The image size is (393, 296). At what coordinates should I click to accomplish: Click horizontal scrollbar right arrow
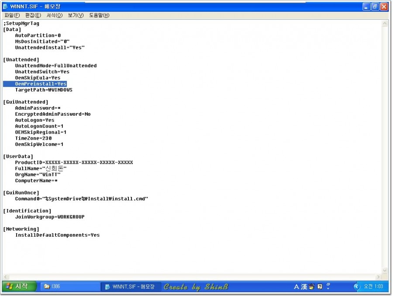coord(379,277)
